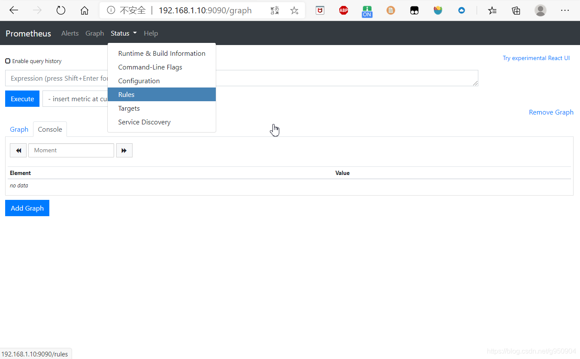Switch to the Graph tab
The height and width of the screenshot is (359, 580).
tap(19, 129)
